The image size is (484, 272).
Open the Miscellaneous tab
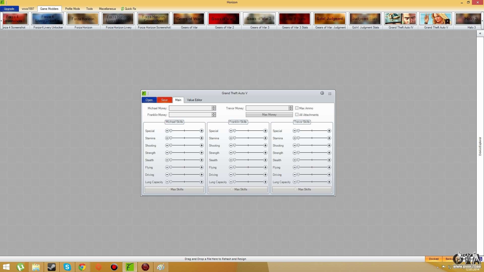click(x=107, y=9)
